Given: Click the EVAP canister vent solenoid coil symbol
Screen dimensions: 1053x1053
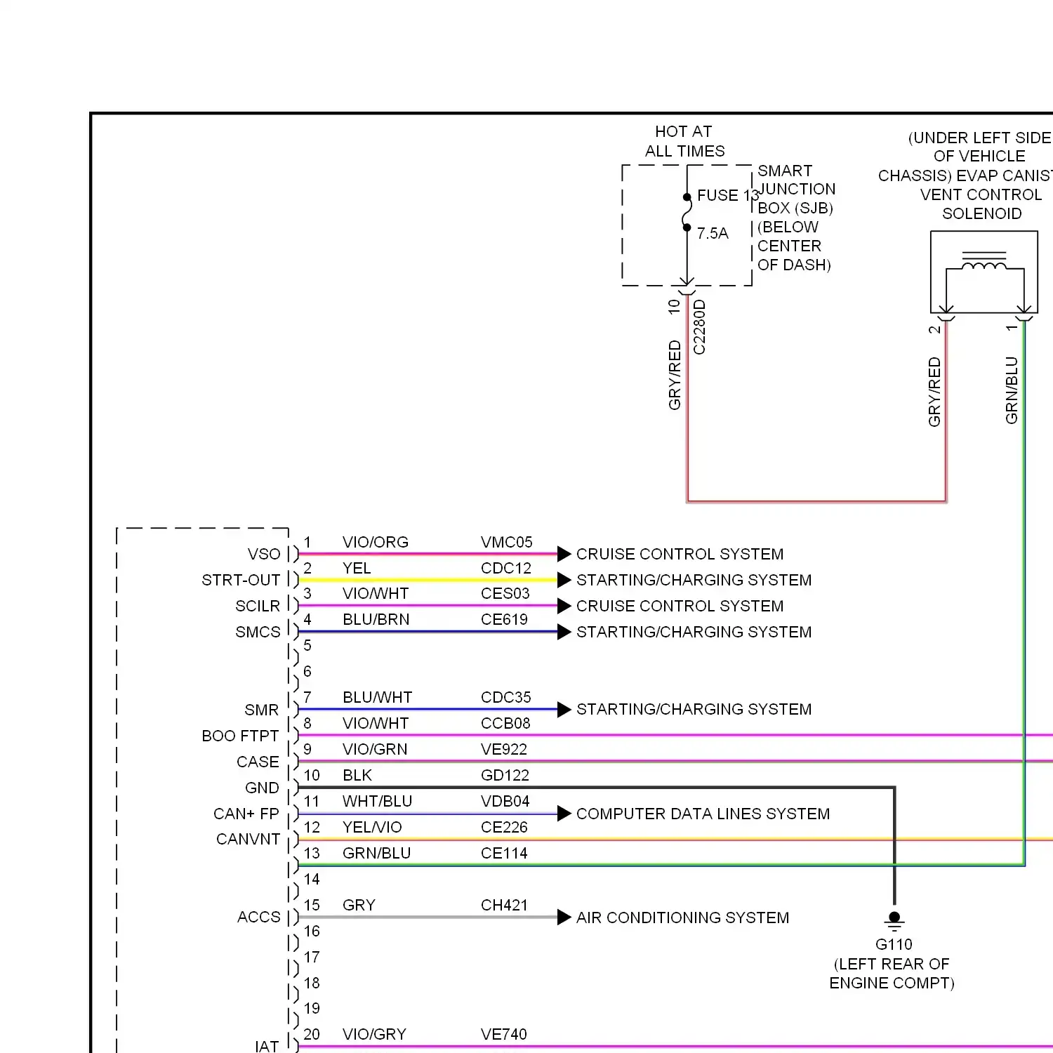Looking at the screenshot, I should [x=984, y=261].
